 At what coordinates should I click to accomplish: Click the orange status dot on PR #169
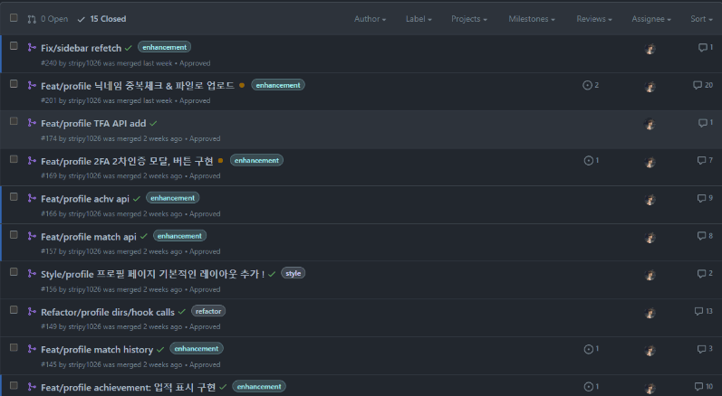point(220,160)
